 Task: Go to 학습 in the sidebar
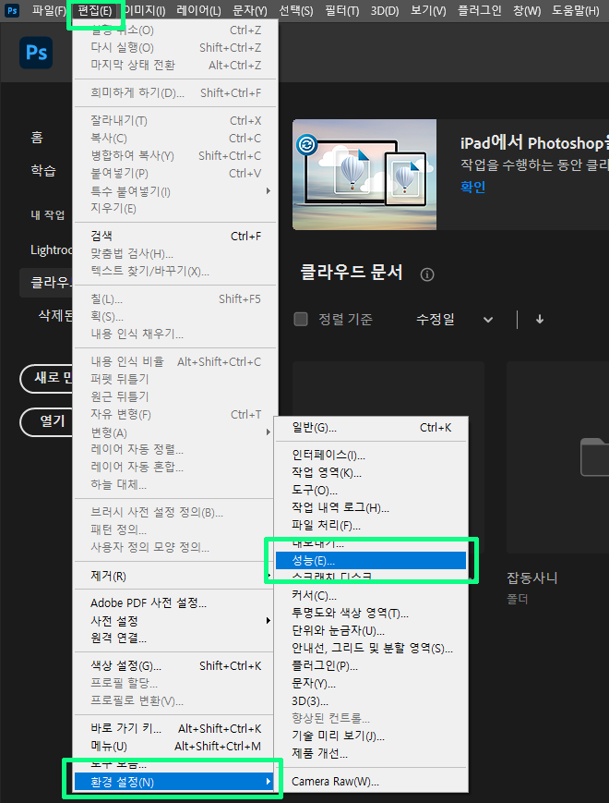click(43, 170)
